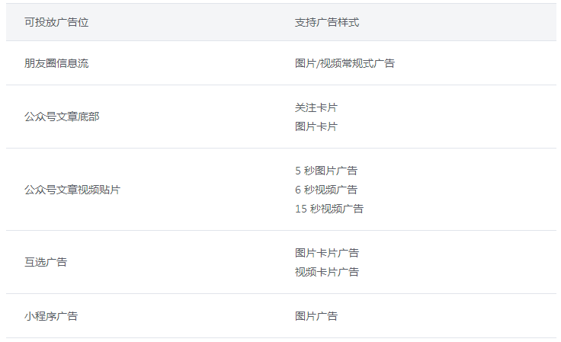This screenshot has height=342, width=561.
Task: Click the slash in 图片/视频常规式广告
Action: 319,63
